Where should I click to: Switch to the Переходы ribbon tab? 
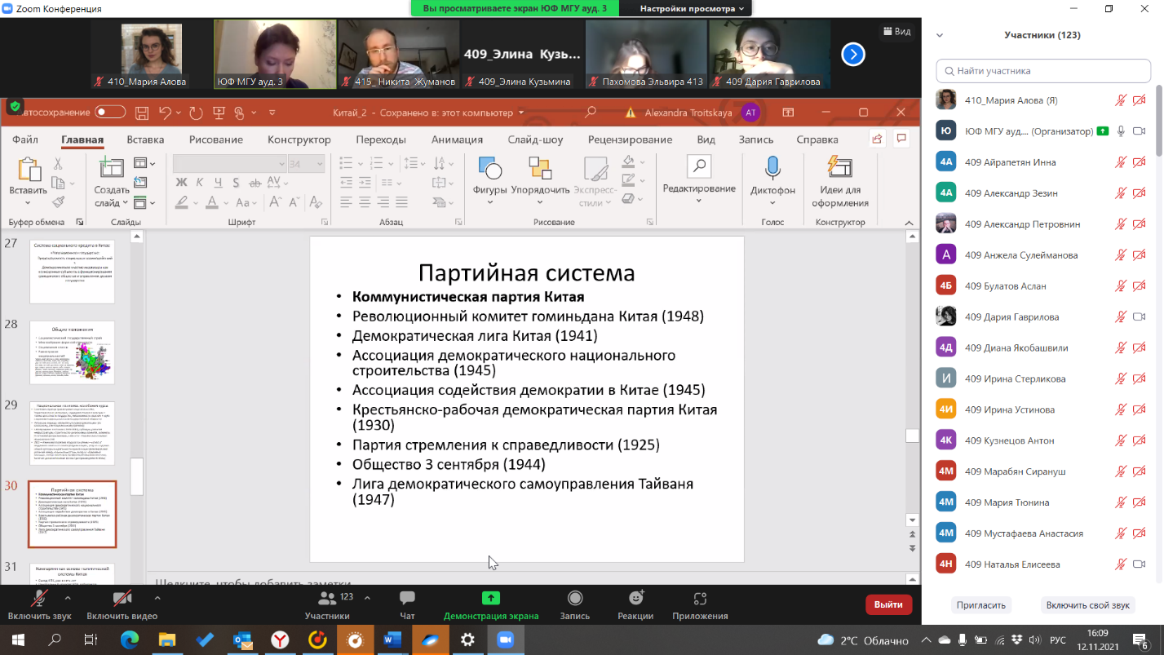pyautogui.click(x=381, y=139)
